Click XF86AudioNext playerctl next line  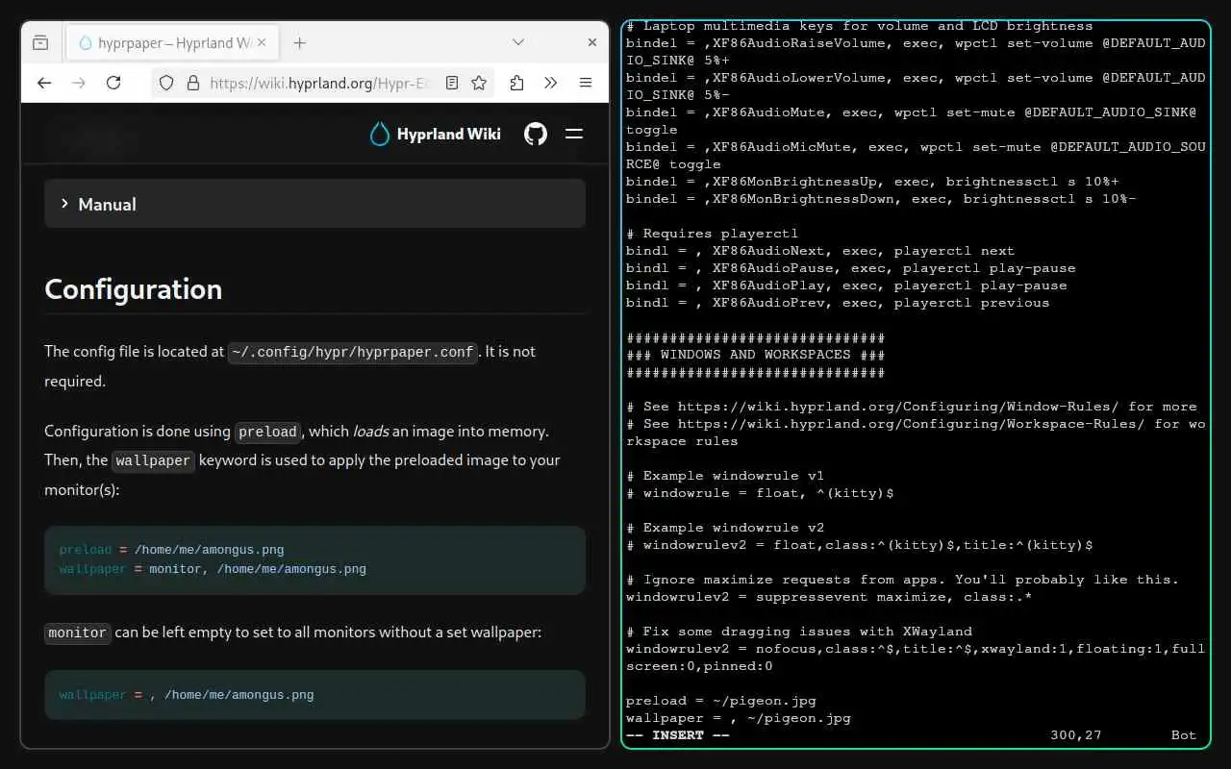[x=820, y=251]
